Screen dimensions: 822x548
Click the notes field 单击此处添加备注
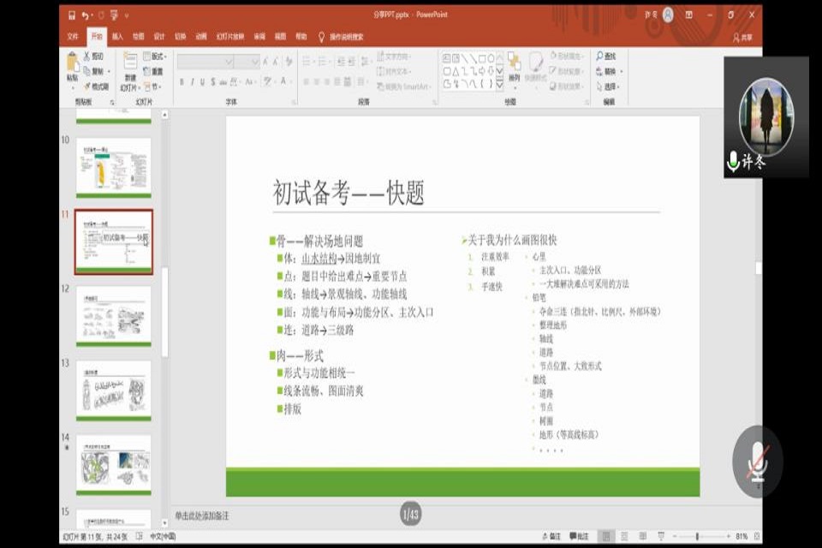202,515
